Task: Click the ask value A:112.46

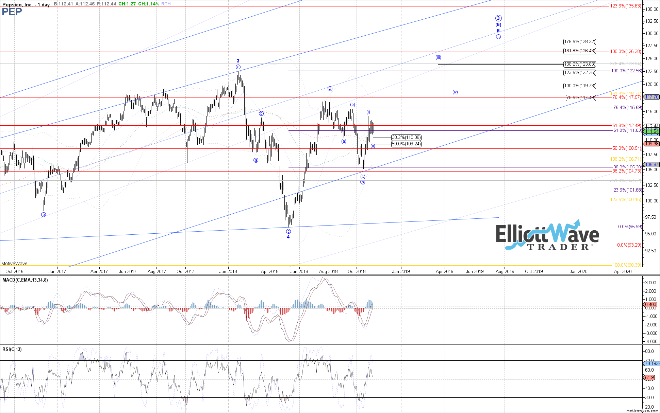Action: [x=85, y=4]
